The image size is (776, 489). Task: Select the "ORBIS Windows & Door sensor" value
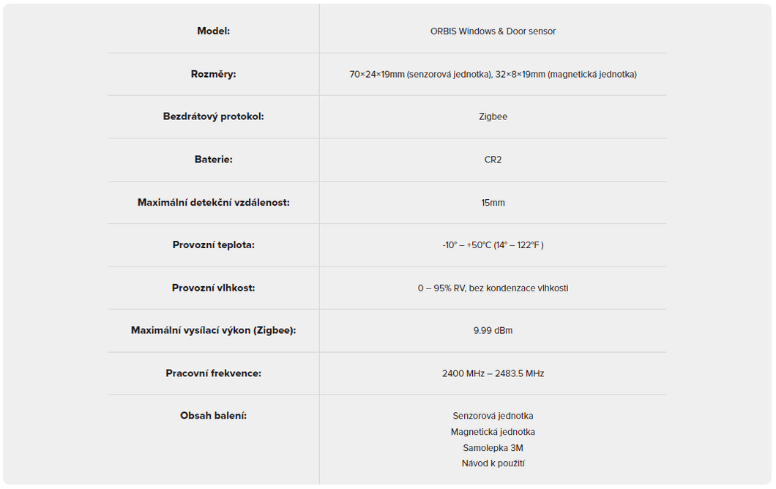pos(493,31)
